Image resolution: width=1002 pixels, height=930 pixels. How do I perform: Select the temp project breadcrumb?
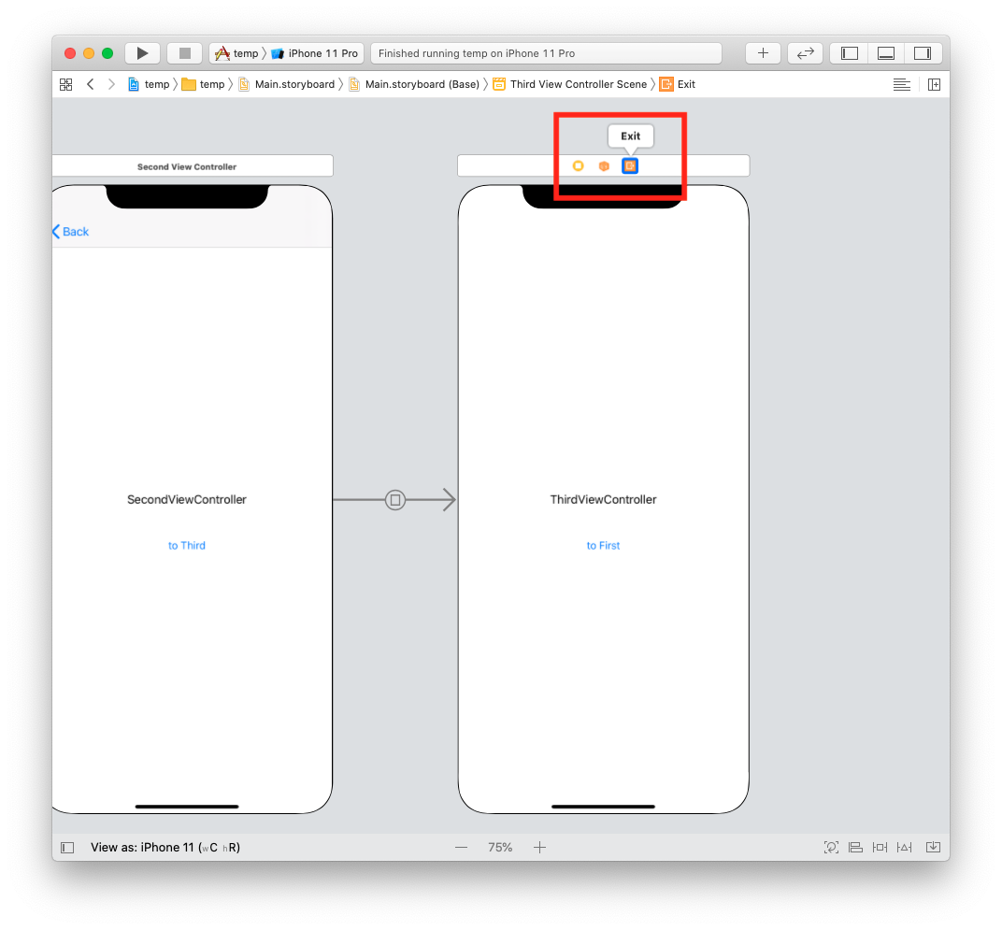pos(149,84)
